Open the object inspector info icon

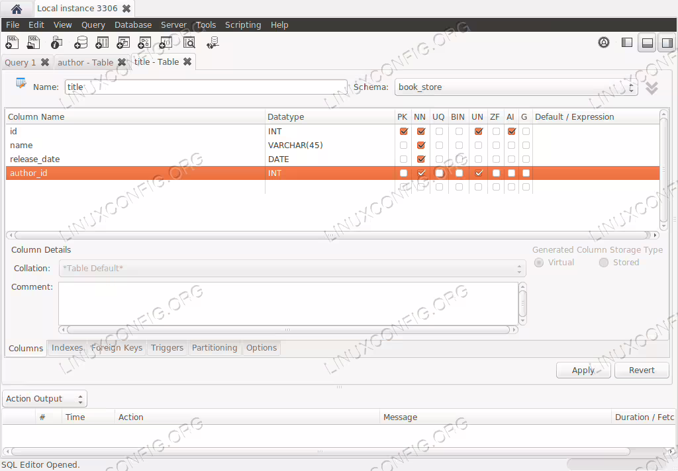pyautogui.click(x=57, y=43)
